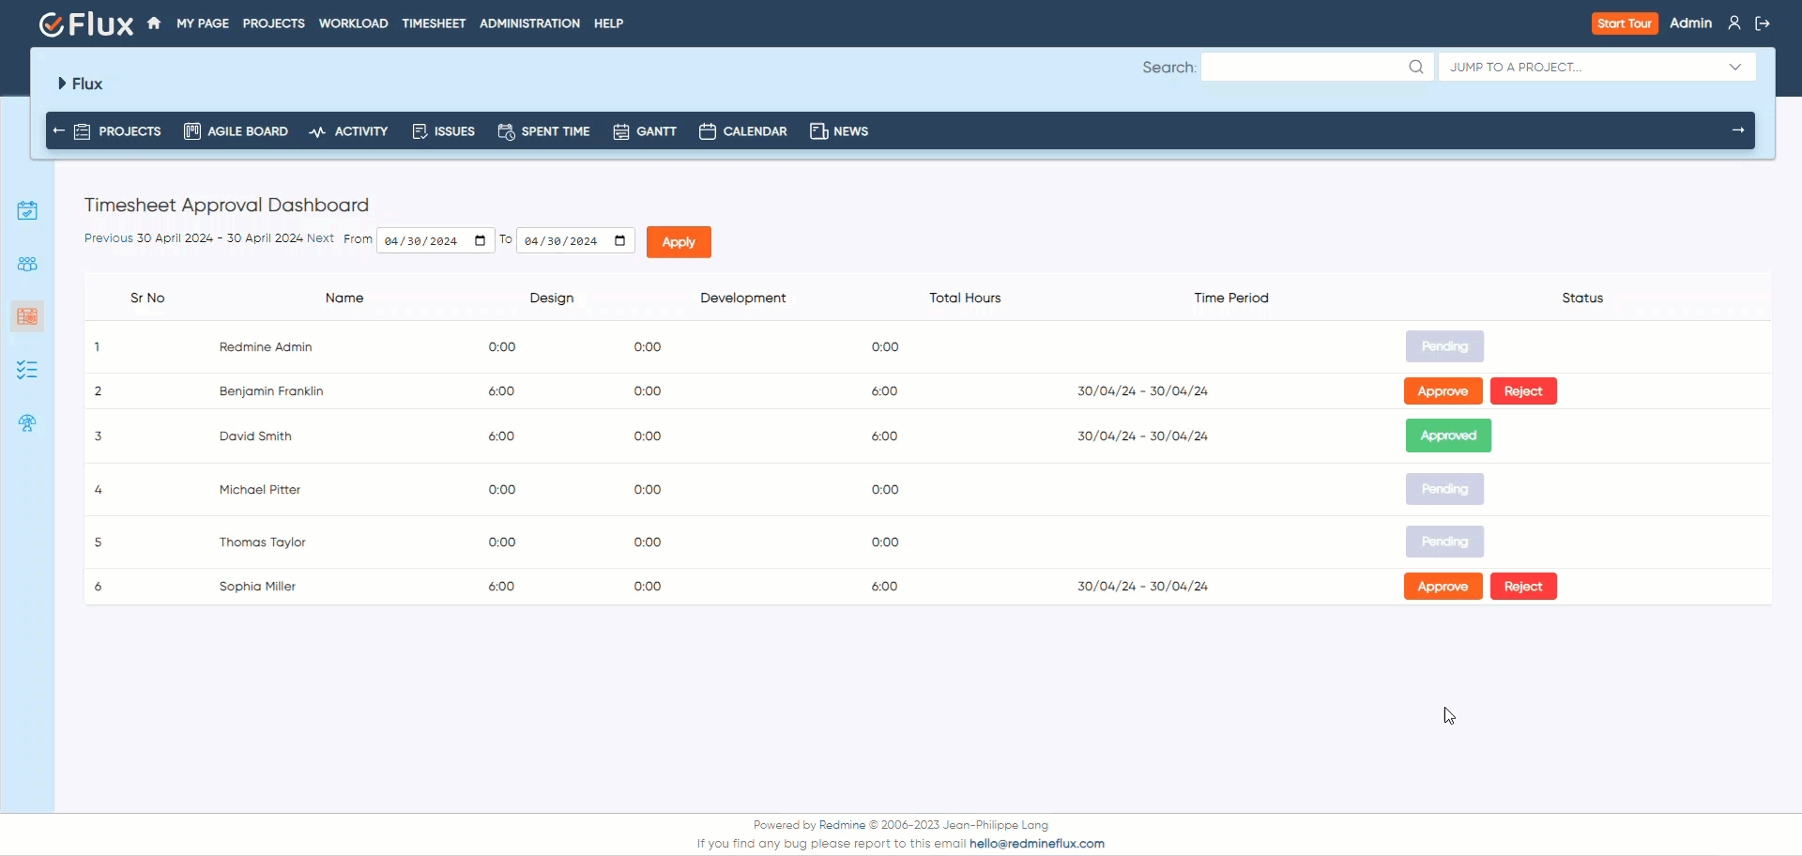Screen dimensions: 1802x856
Task: Switch to the TIMESHEET menu item
Action: pyautogui.click(x=433, y=23)
